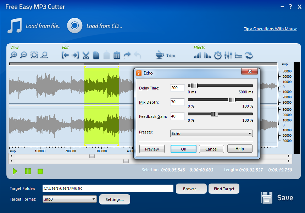Screen dimensions: 305x213
Task: Apply the Fade Out effect icon
Action: [x=207, y=55]
